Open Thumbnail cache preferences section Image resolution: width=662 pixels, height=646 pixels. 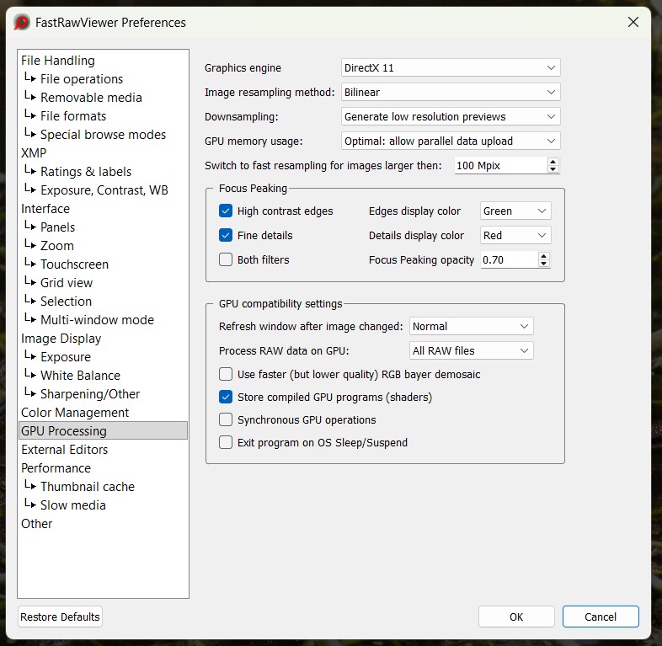pos(88,487)
